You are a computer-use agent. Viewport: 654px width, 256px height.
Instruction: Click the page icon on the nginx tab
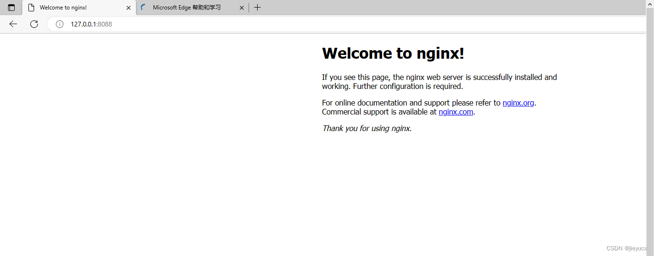pyautogui.click(x=31, y=8)
